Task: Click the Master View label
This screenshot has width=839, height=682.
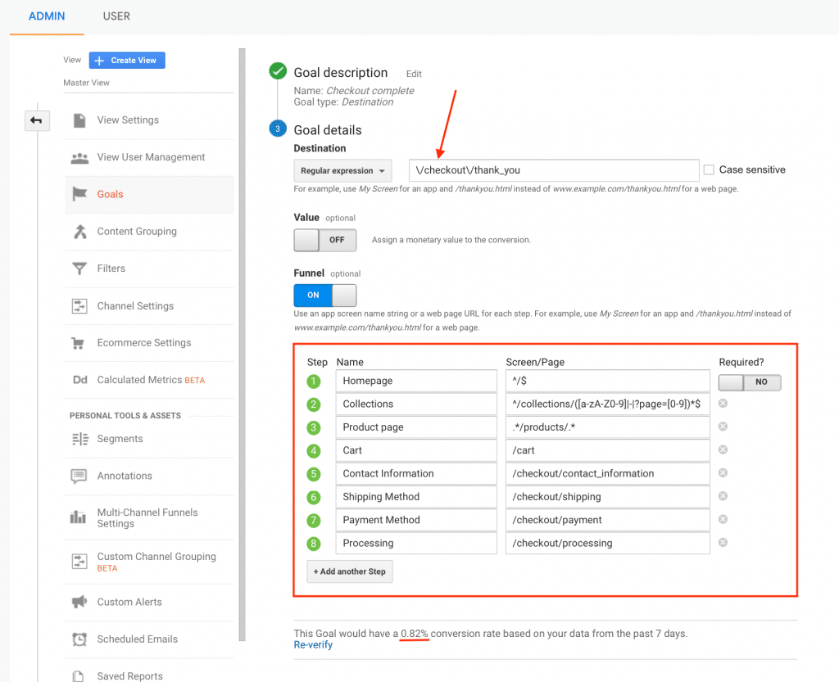Action: coord(86,83)
